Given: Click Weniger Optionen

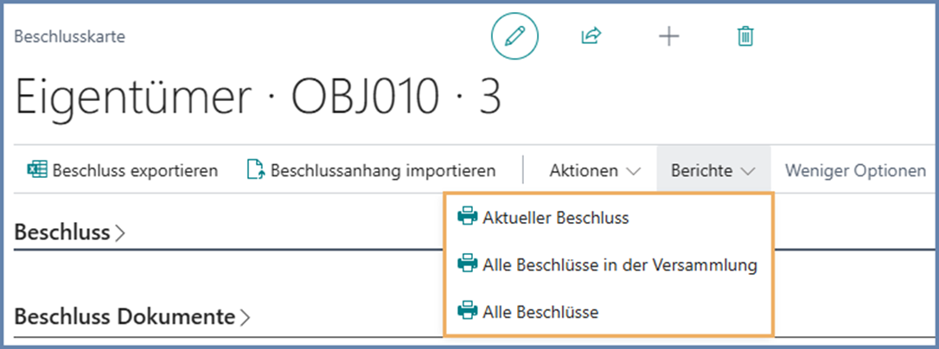Looking at the screenshot, I should (855, 171).
